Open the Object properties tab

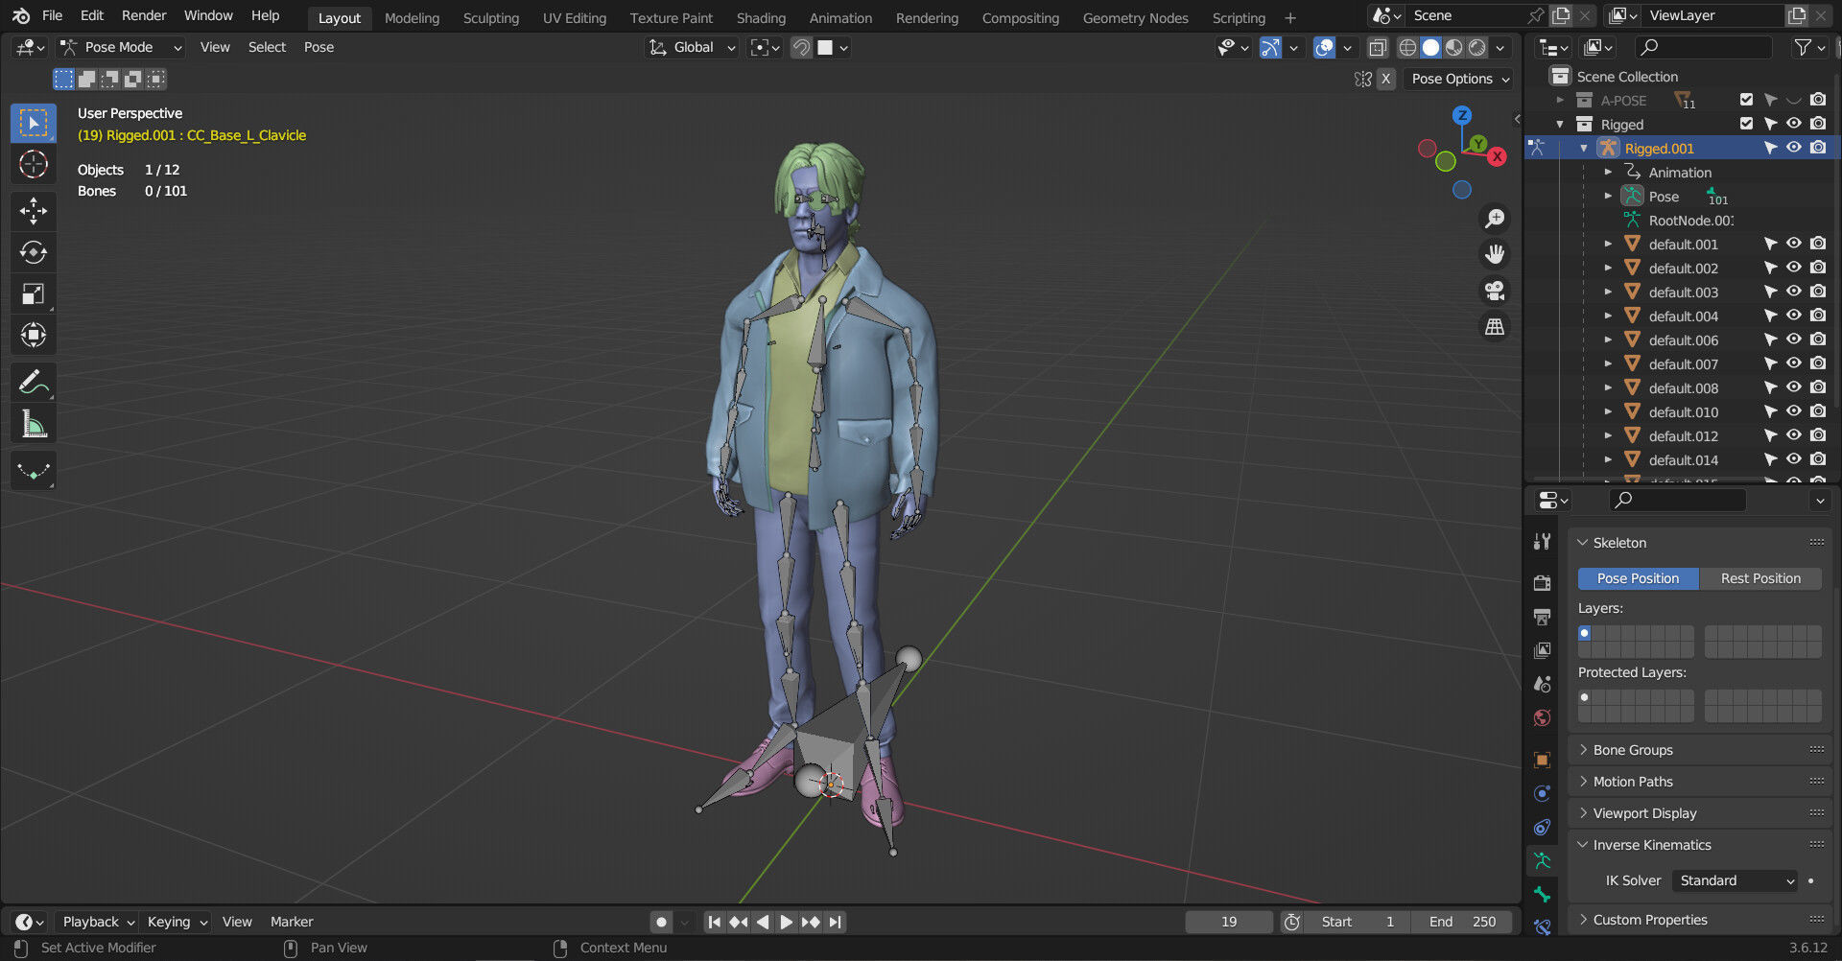point(1542,760)
